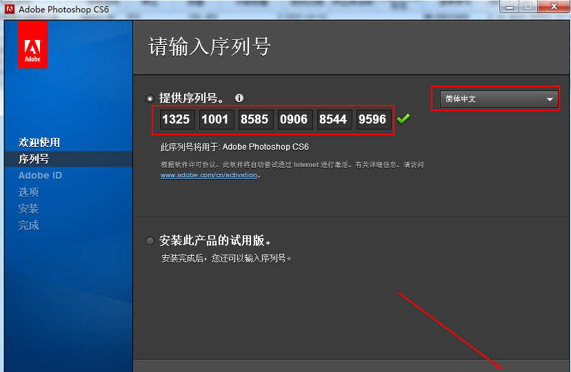Image resolution: width=571 pixels, height=372 pixels.
Task: Minimize the Adobe Photoshop CS6 window
Action: [x=510, y=7]
